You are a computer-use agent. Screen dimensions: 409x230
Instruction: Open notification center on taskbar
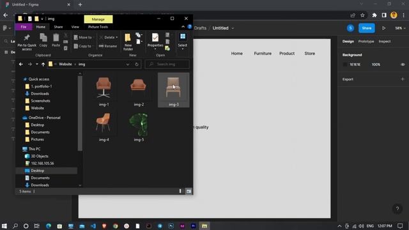tap(400, 226)
